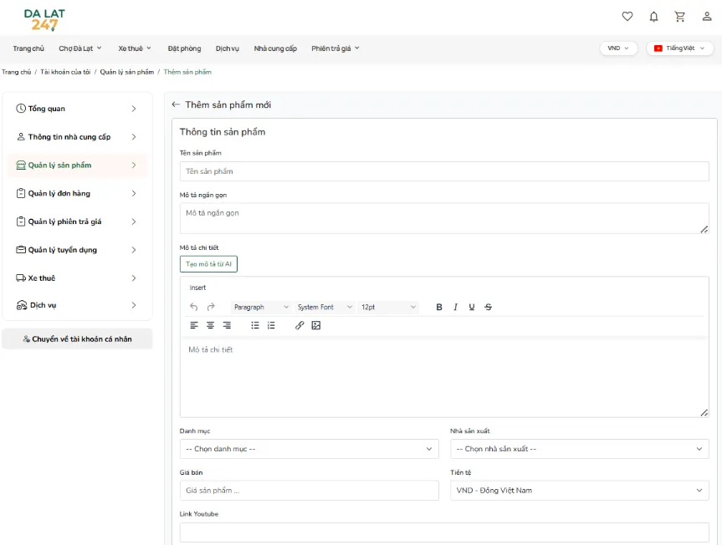Insert image using editor image icon
The width and height of the screenshot is (722, 545).
pos(316,325)
